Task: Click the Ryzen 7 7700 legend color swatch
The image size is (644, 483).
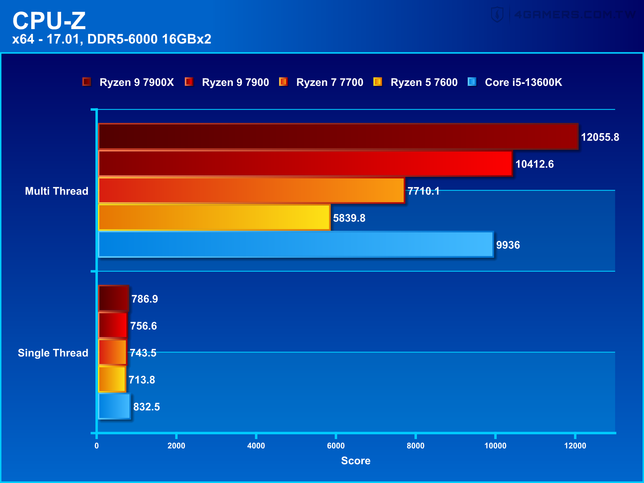Action: tap(283, 82)
